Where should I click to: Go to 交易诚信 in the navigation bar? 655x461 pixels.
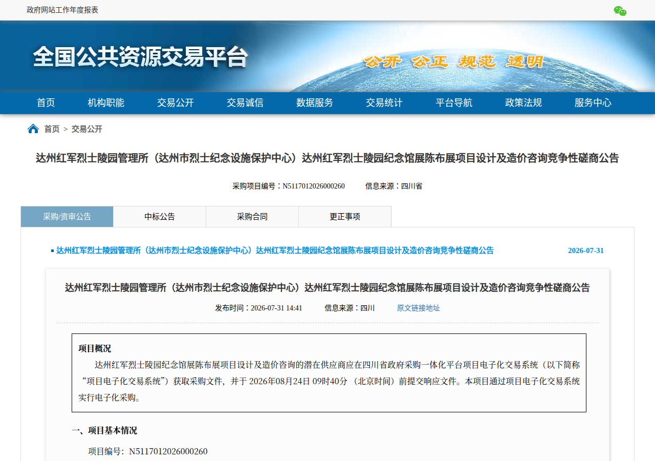pyautogui.click(x=245, y=102)
